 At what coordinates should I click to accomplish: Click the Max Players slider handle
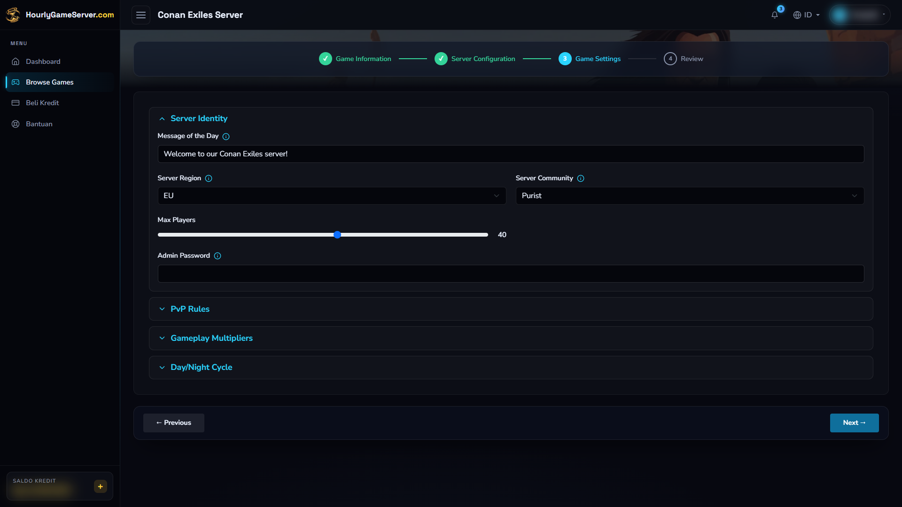[x=337, y=235]
